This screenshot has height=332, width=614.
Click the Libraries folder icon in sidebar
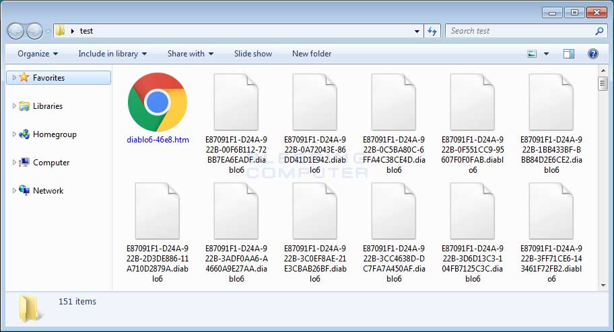24,106
